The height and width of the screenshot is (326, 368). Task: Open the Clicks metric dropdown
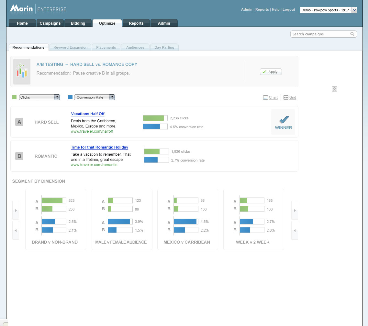(39, 97)
